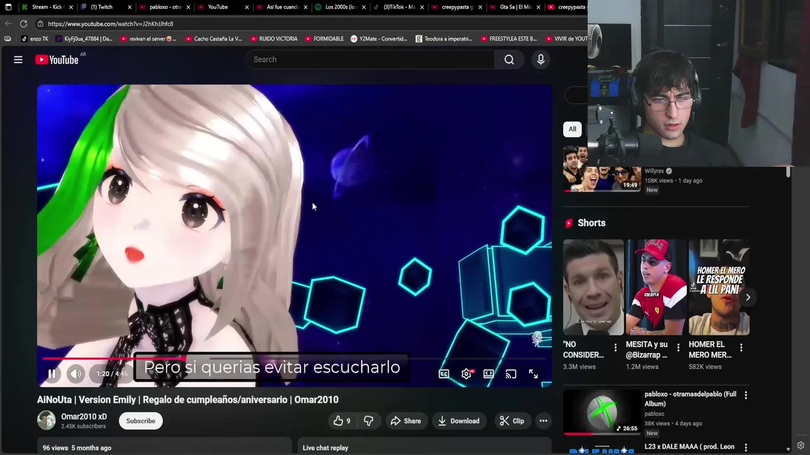Open the 'KiyFj0ua_47884' Twitch bookmark
810x455 pixels.
(x=84, y=39)
